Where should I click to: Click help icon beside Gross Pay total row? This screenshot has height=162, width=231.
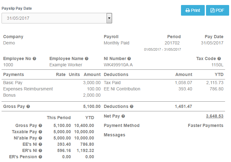(x=28, y=107)
